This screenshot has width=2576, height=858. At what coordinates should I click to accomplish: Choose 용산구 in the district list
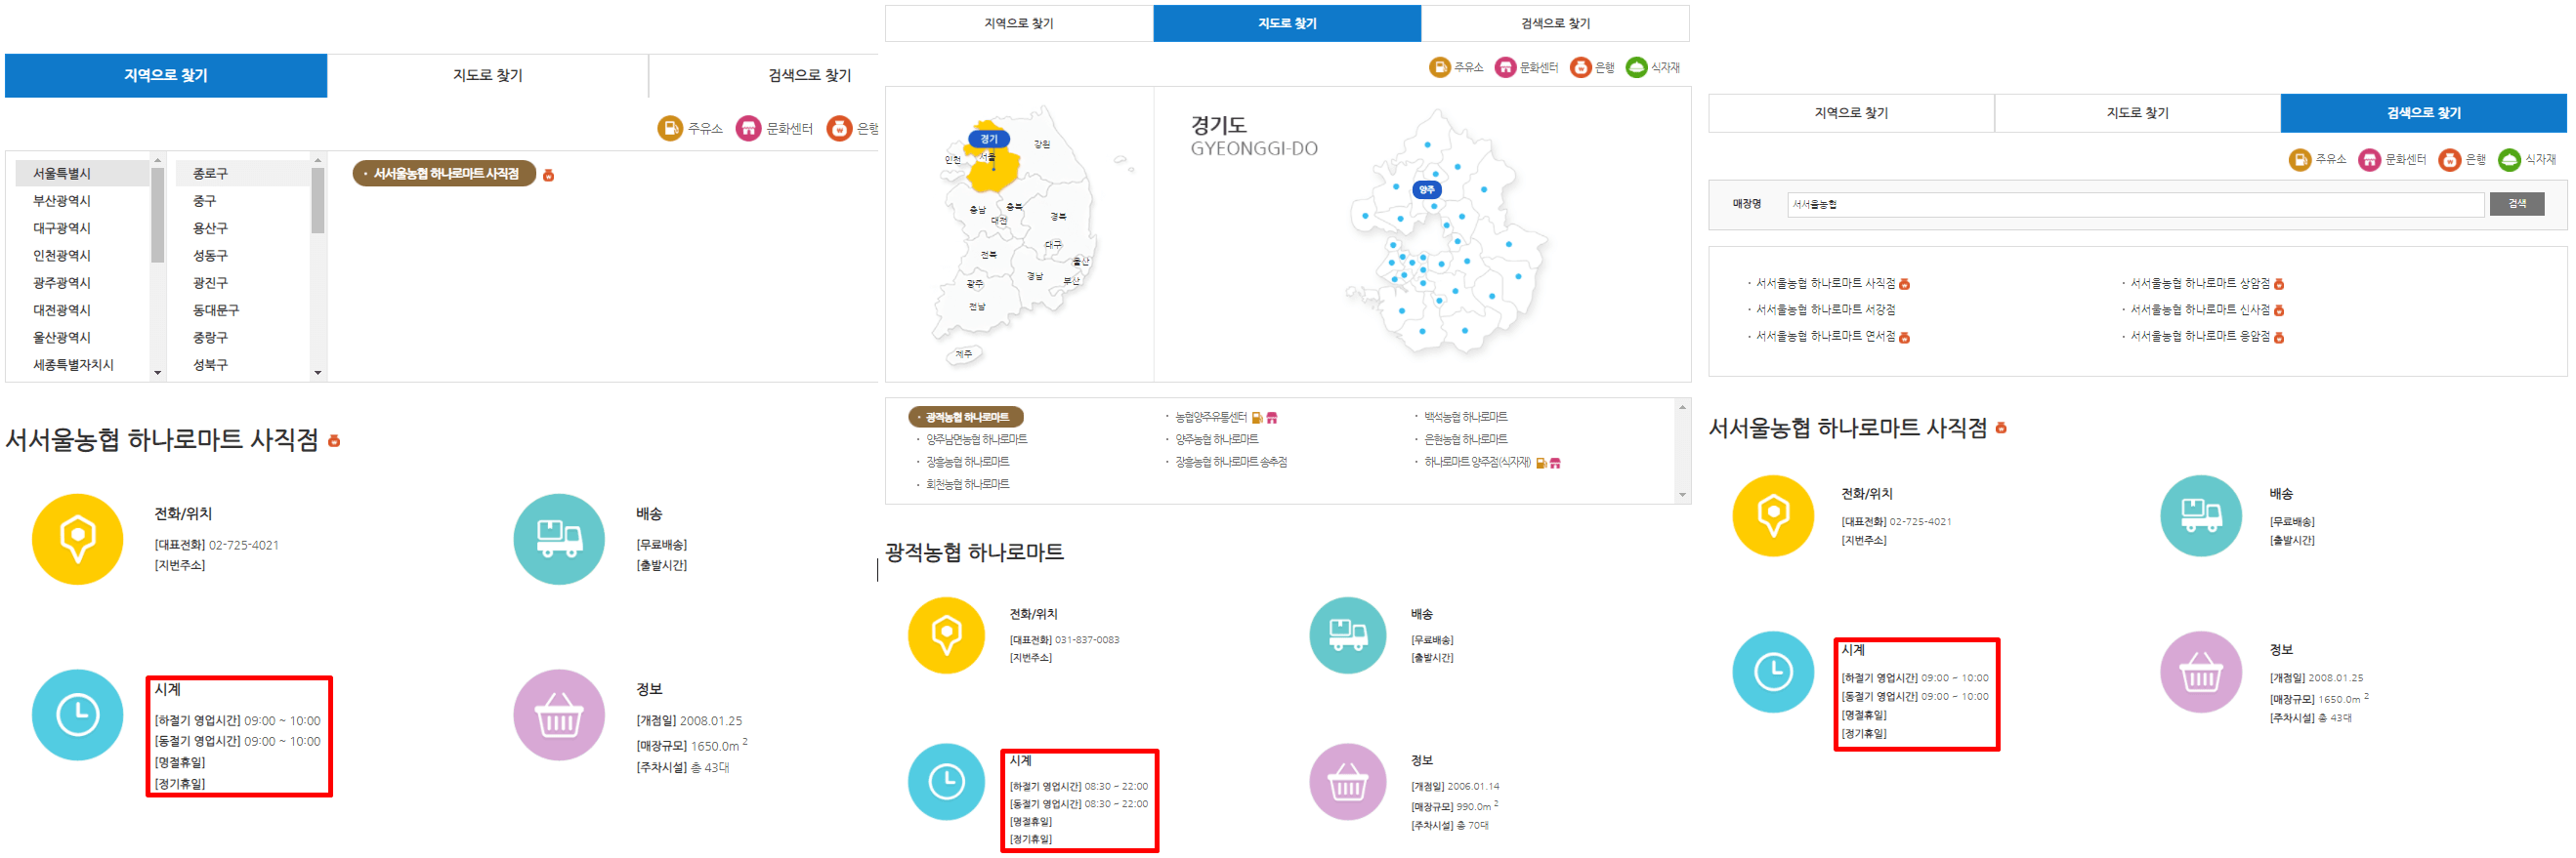click(x=210, y=228)
